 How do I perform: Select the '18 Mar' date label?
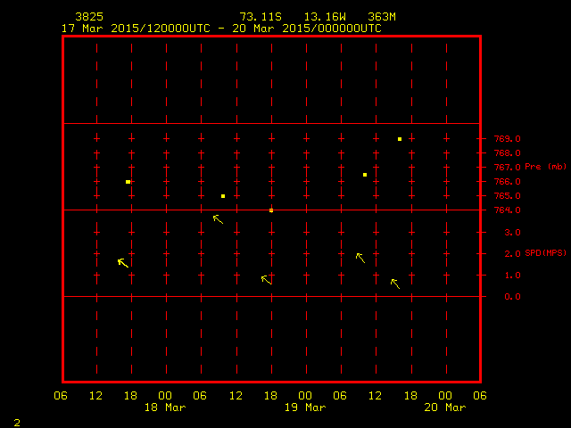[165, 407]
